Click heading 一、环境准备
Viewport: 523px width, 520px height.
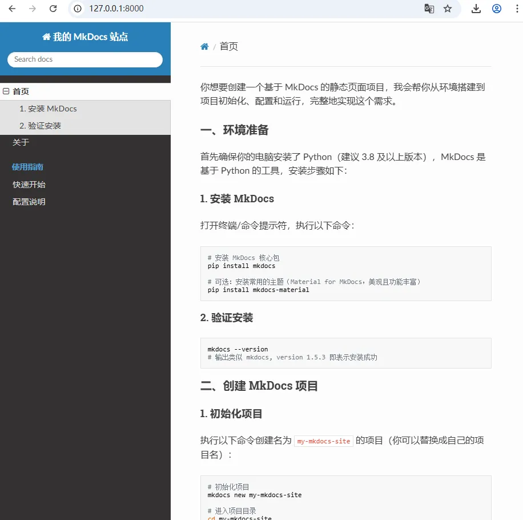click(235, 130)
